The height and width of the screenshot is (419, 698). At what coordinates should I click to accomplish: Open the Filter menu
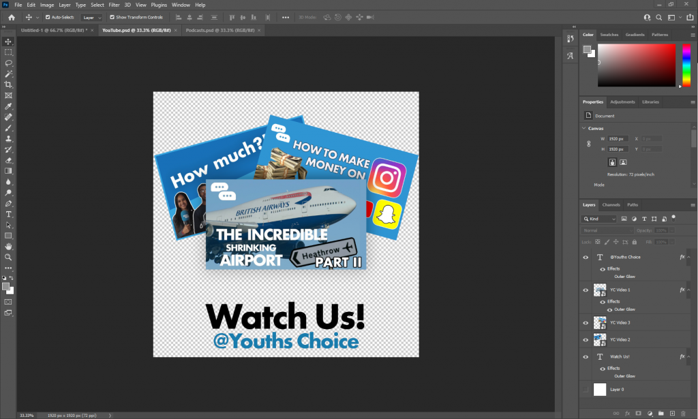[x=114, y=5]
